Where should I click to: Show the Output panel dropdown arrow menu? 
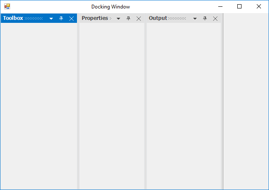(x=195, y=19)
